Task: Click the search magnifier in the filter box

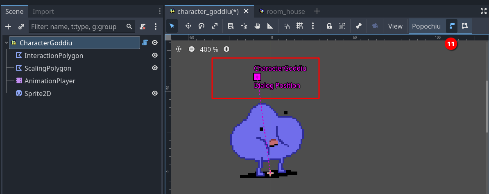Action: pos(129,27)
